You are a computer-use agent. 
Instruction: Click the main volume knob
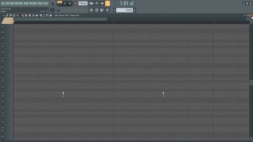click(53, 3)
